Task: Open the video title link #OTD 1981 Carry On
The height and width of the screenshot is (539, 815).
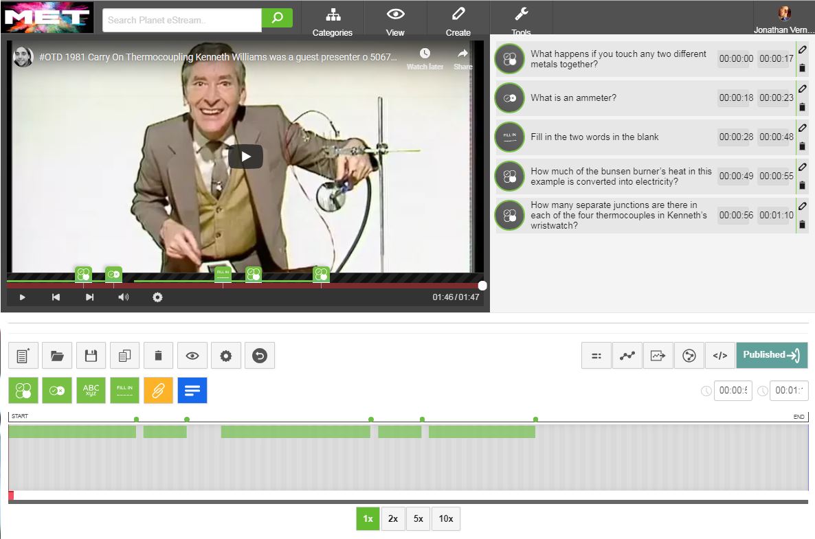Action: click(218, 57)
